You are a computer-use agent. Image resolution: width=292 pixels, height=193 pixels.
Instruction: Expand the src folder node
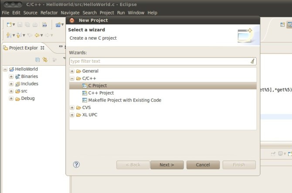point(11,91)
